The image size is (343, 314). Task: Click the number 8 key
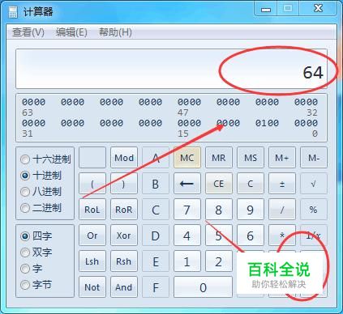pyautogui.click(x=219, y=210)
